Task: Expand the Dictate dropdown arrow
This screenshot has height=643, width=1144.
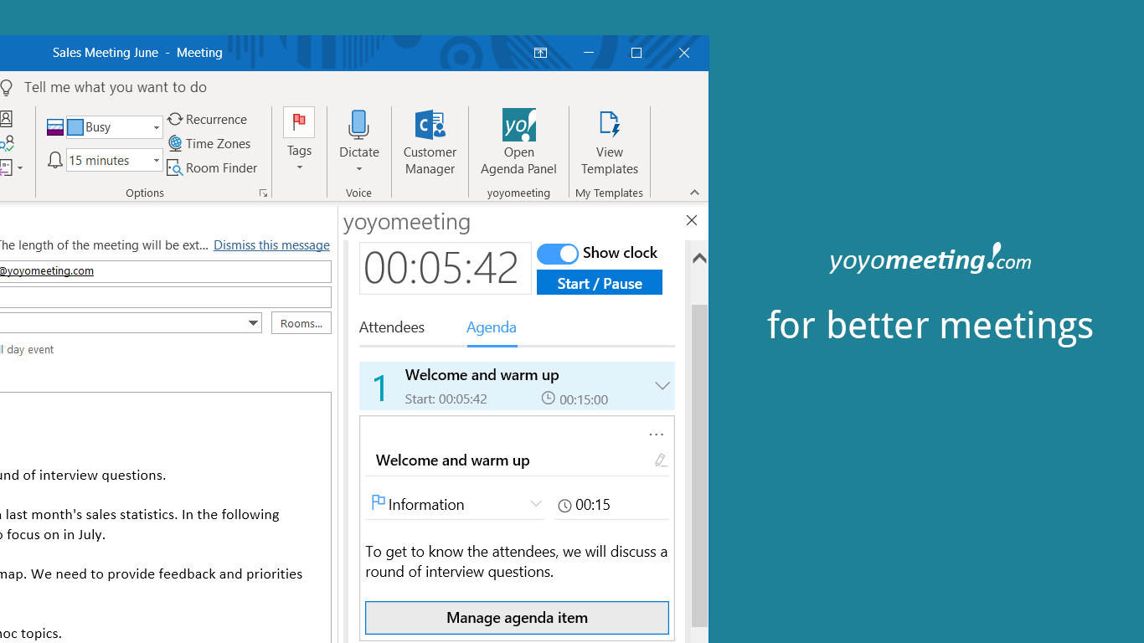Action: point(358,169)
